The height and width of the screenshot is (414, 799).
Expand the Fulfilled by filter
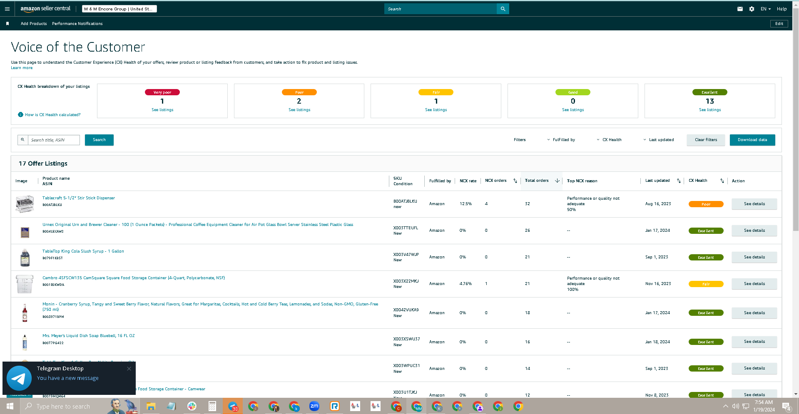[561, 140]
